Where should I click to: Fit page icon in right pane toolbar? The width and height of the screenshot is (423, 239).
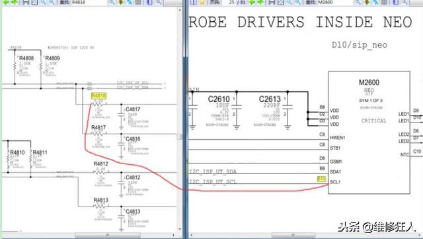point(280,2)
